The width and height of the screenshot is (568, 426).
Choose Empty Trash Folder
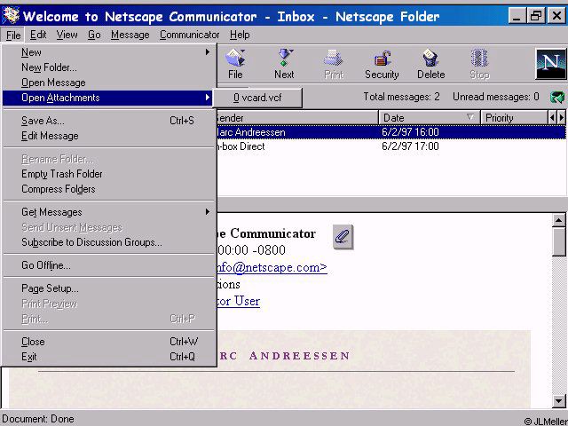[107, 174]
